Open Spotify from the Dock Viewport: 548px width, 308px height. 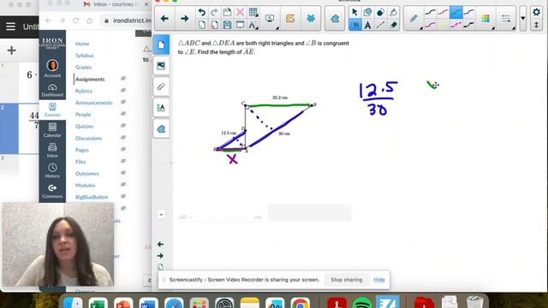[x=362, y=303]
